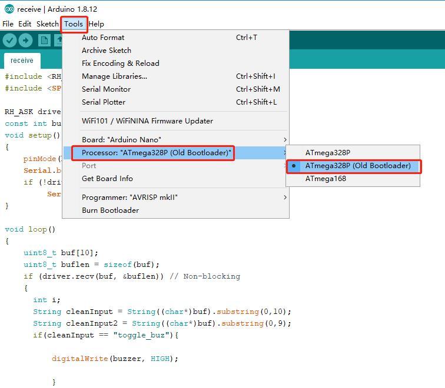Click the Arduino logo in title bar
The image size is (445, 388).
coord(9,9)
